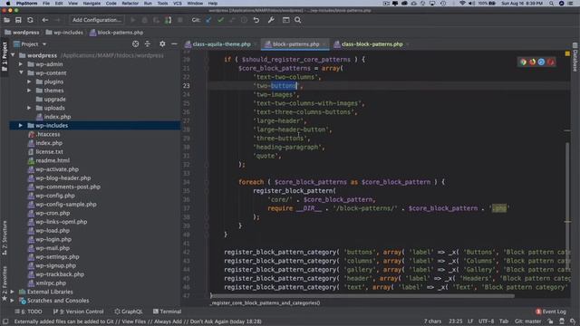
Task: Click the Wi-Fi icon in menu bar
Action: [462, 4]
